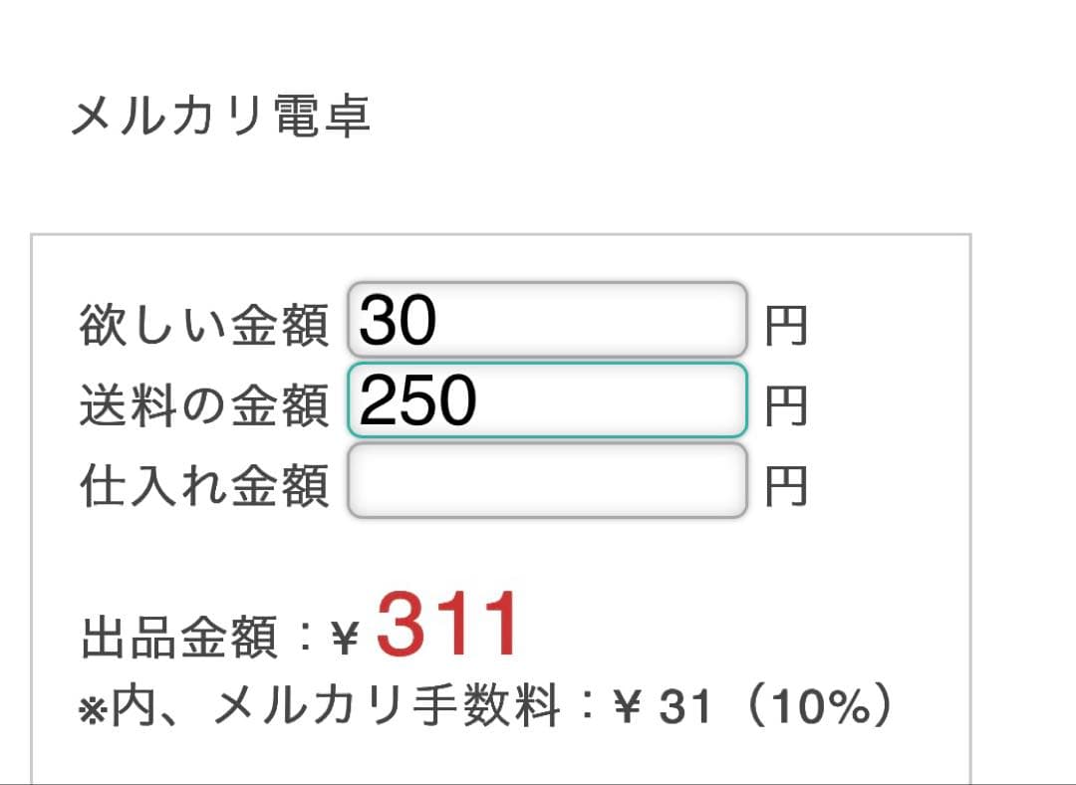This screenshot has height=785, width=1076.
Task: Click the ※ mark before the fee note
Action: coord(94,711)
